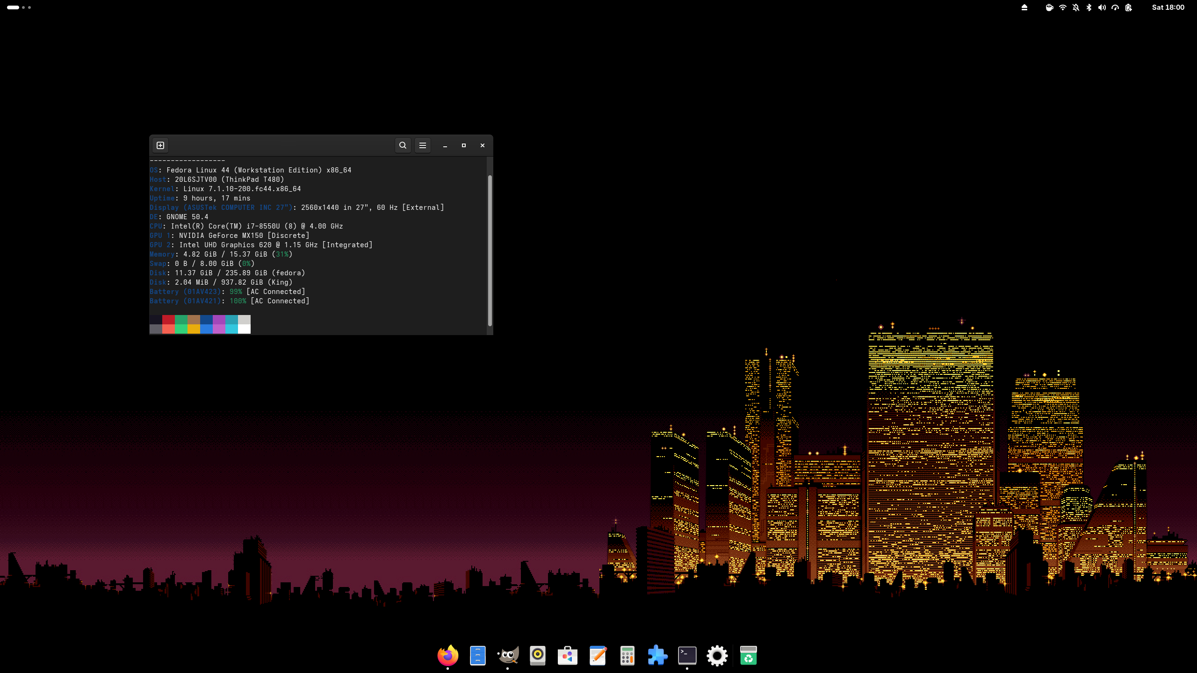Open the Software store from the dock

[568, 655]
